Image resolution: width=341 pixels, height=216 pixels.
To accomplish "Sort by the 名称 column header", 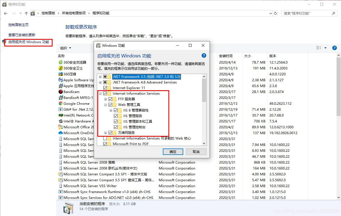I will [x=61, y=56].
